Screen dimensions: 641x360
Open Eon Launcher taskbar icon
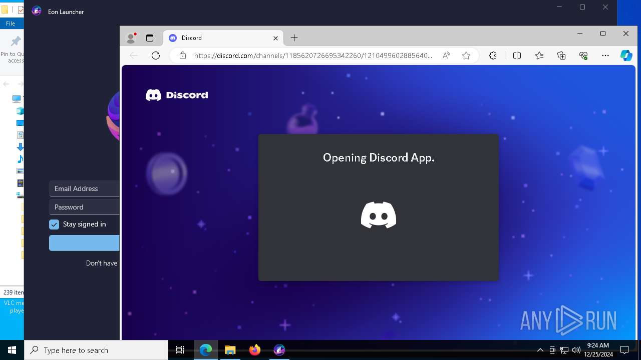click(x=279, y=350)
